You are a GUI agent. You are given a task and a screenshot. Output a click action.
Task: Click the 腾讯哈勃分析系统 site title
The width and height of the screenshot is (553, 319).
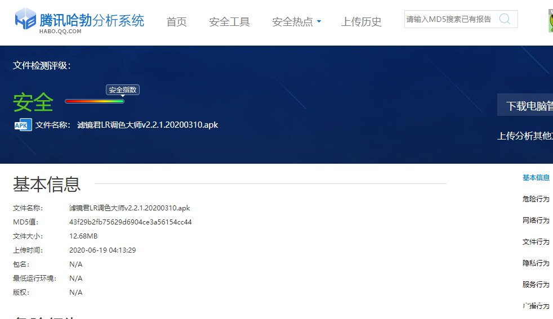[x=92, y=20]
